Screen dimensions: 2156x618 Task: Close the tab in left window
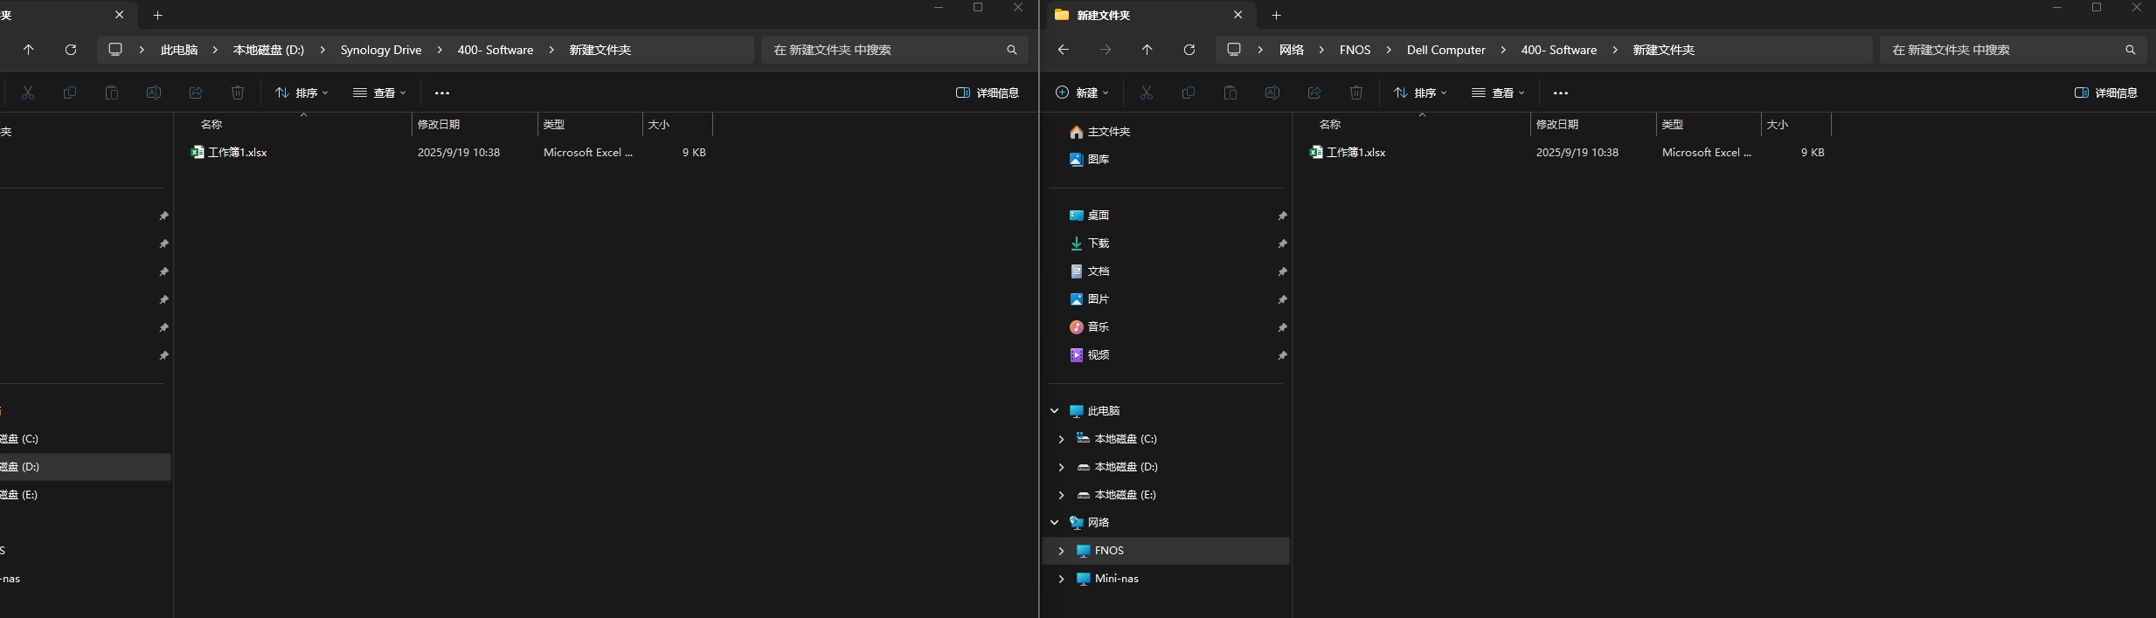pos(119,15)
